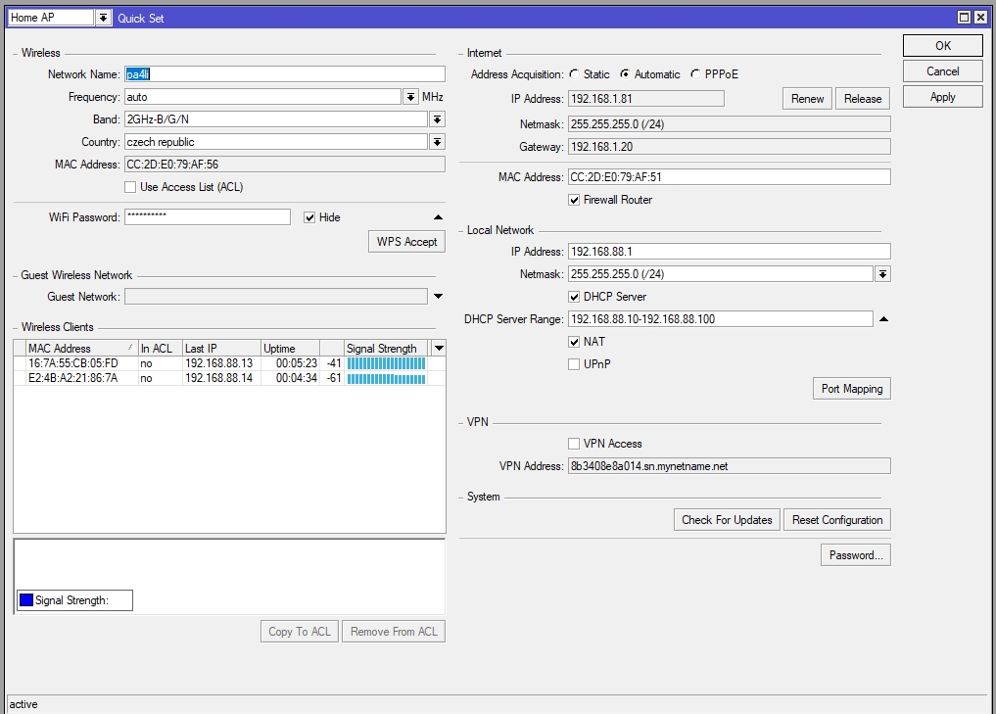
Task: Collapse the DHCP Server Range arrow
Action: click(882, 319)
